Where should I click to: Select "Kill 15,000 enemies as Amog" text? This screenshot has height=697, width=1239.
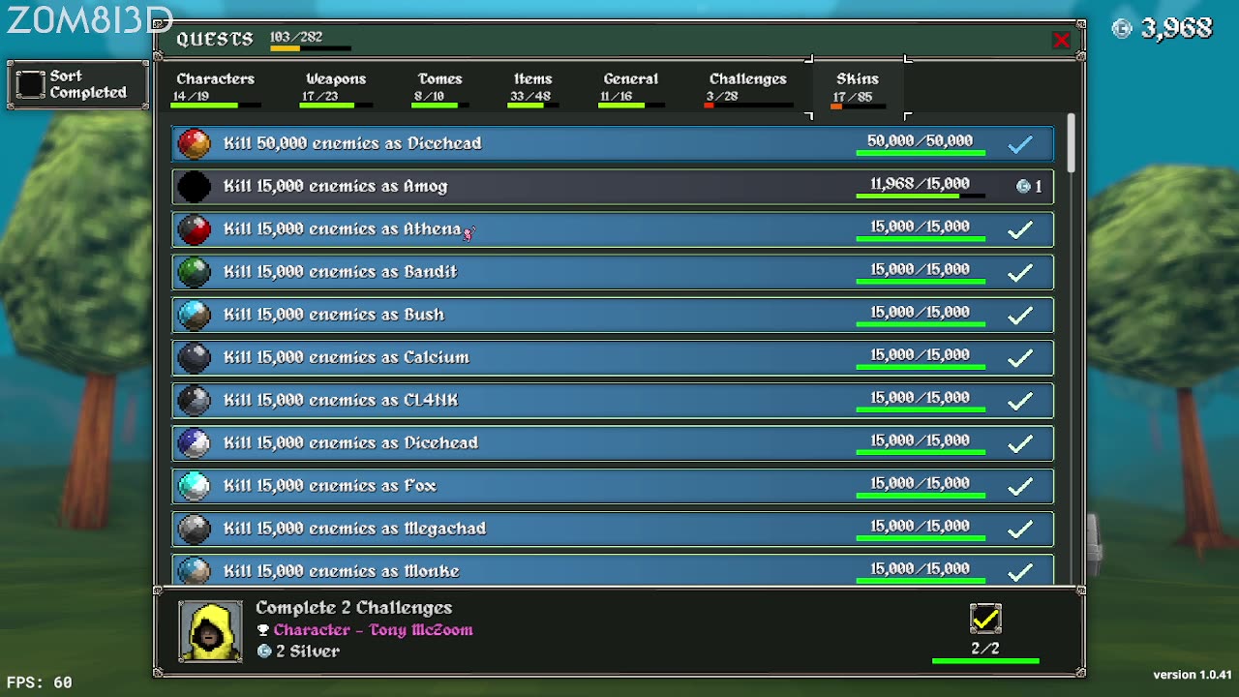[x=335, y=186]
